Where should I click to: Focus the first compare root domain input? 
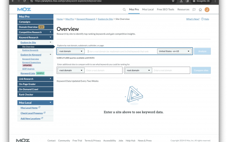(103, 70)
